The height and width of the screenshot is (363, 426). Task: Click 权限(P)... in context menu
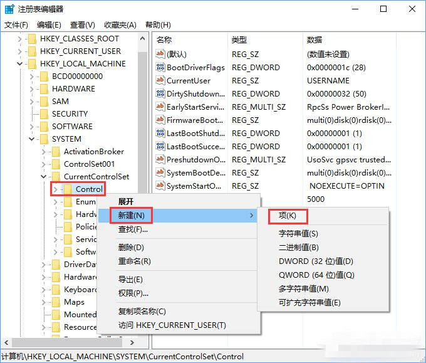tap(133, 293)
